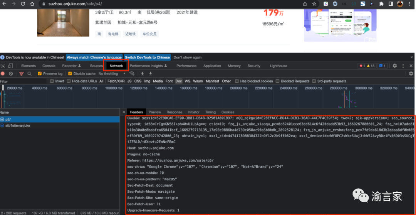The width and height of the screenshot is (416, 215).
Task: Click in the network Filter input field
Action: pos(23,81)
